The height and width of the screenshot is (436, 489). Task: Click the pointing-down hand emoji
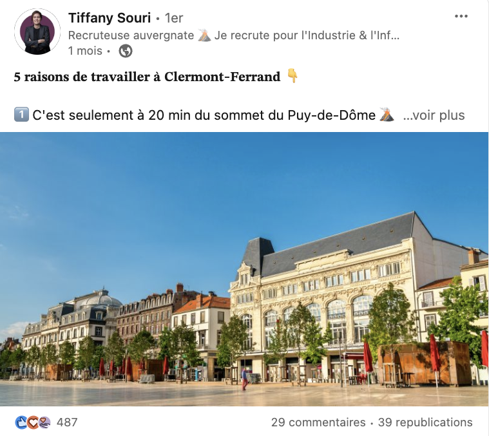[292, 76]
